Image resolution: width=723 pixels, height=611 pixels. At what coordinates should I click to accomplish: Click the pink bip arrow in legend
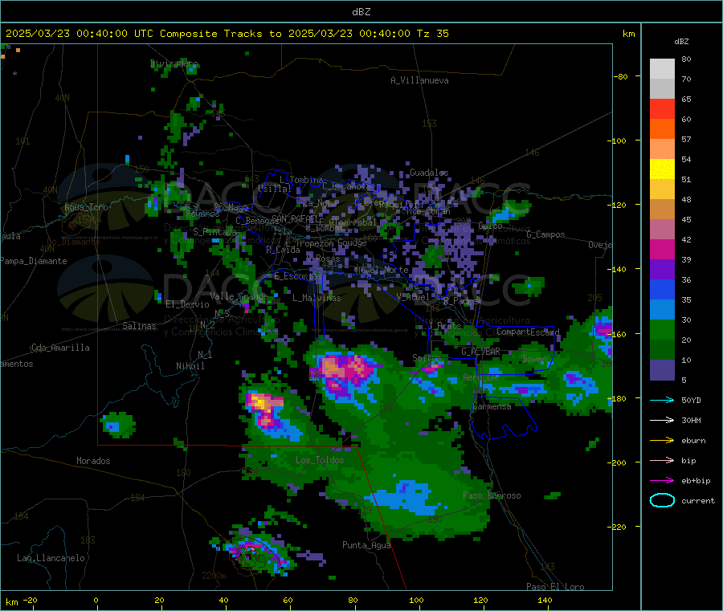tap(662, 460)
